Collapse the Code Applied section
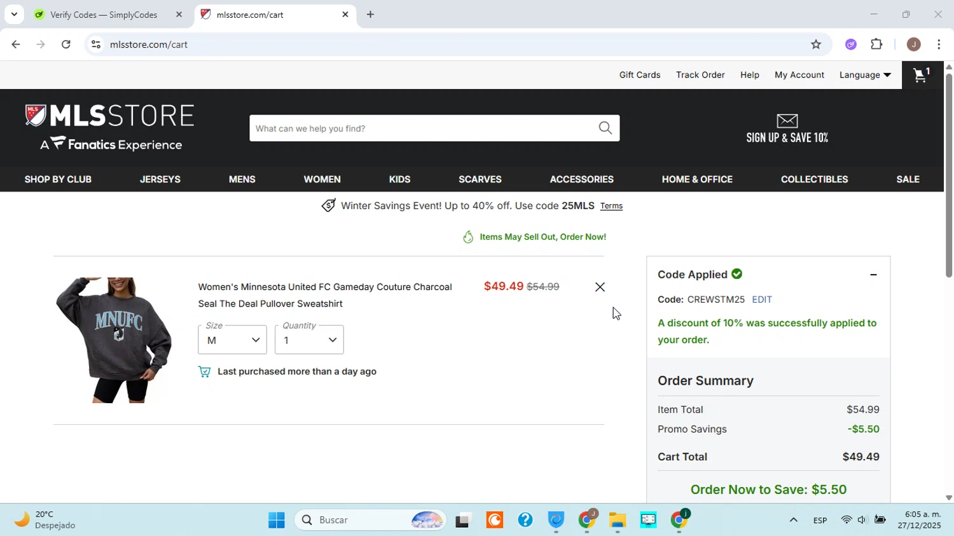The image size is (954, 536). pos(873,275)
